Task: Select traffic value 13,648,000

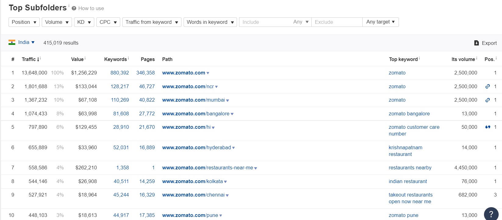Action: click(x=34, y=73)
